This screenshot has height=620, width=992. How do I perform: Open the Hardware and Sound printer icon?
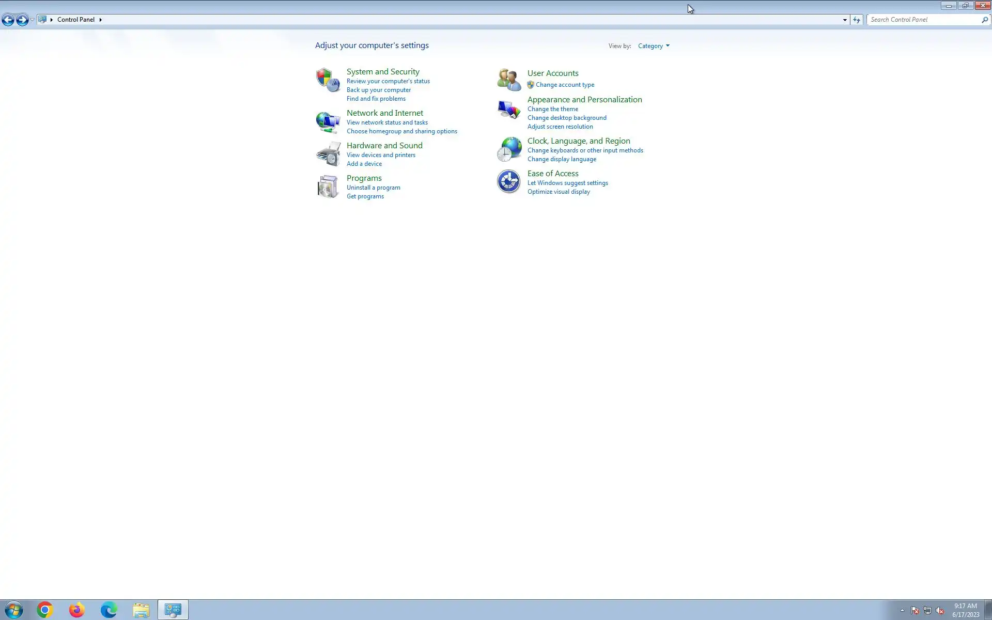coord(328,154)
